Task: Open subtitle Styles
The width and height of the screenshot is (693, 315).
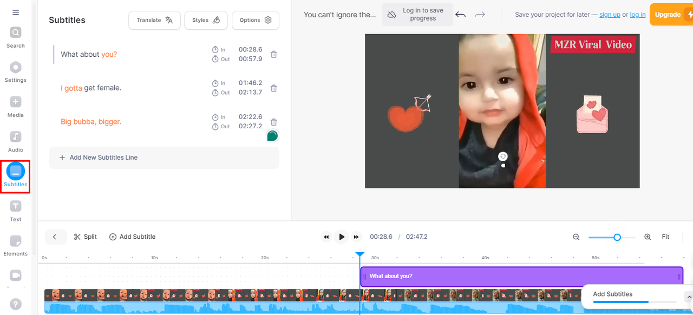Action: click(x=206, y=20)
